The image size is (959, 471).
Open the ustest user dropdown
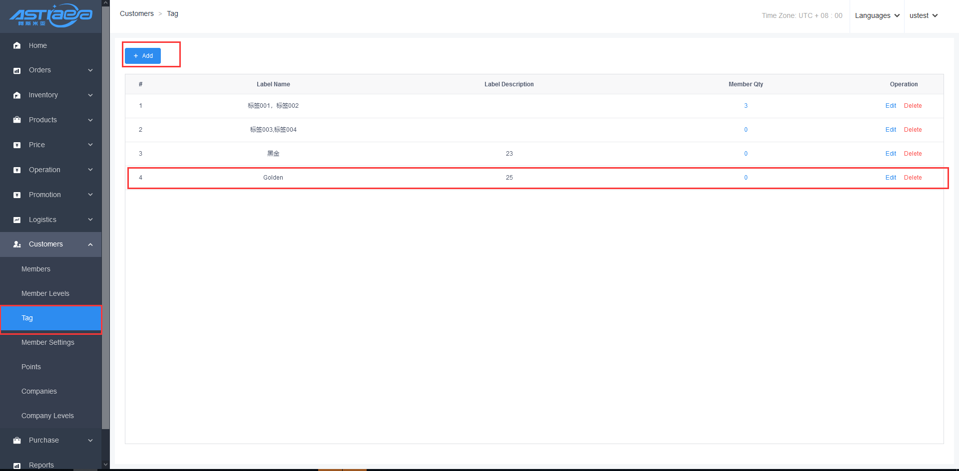[x=923, y=15]
